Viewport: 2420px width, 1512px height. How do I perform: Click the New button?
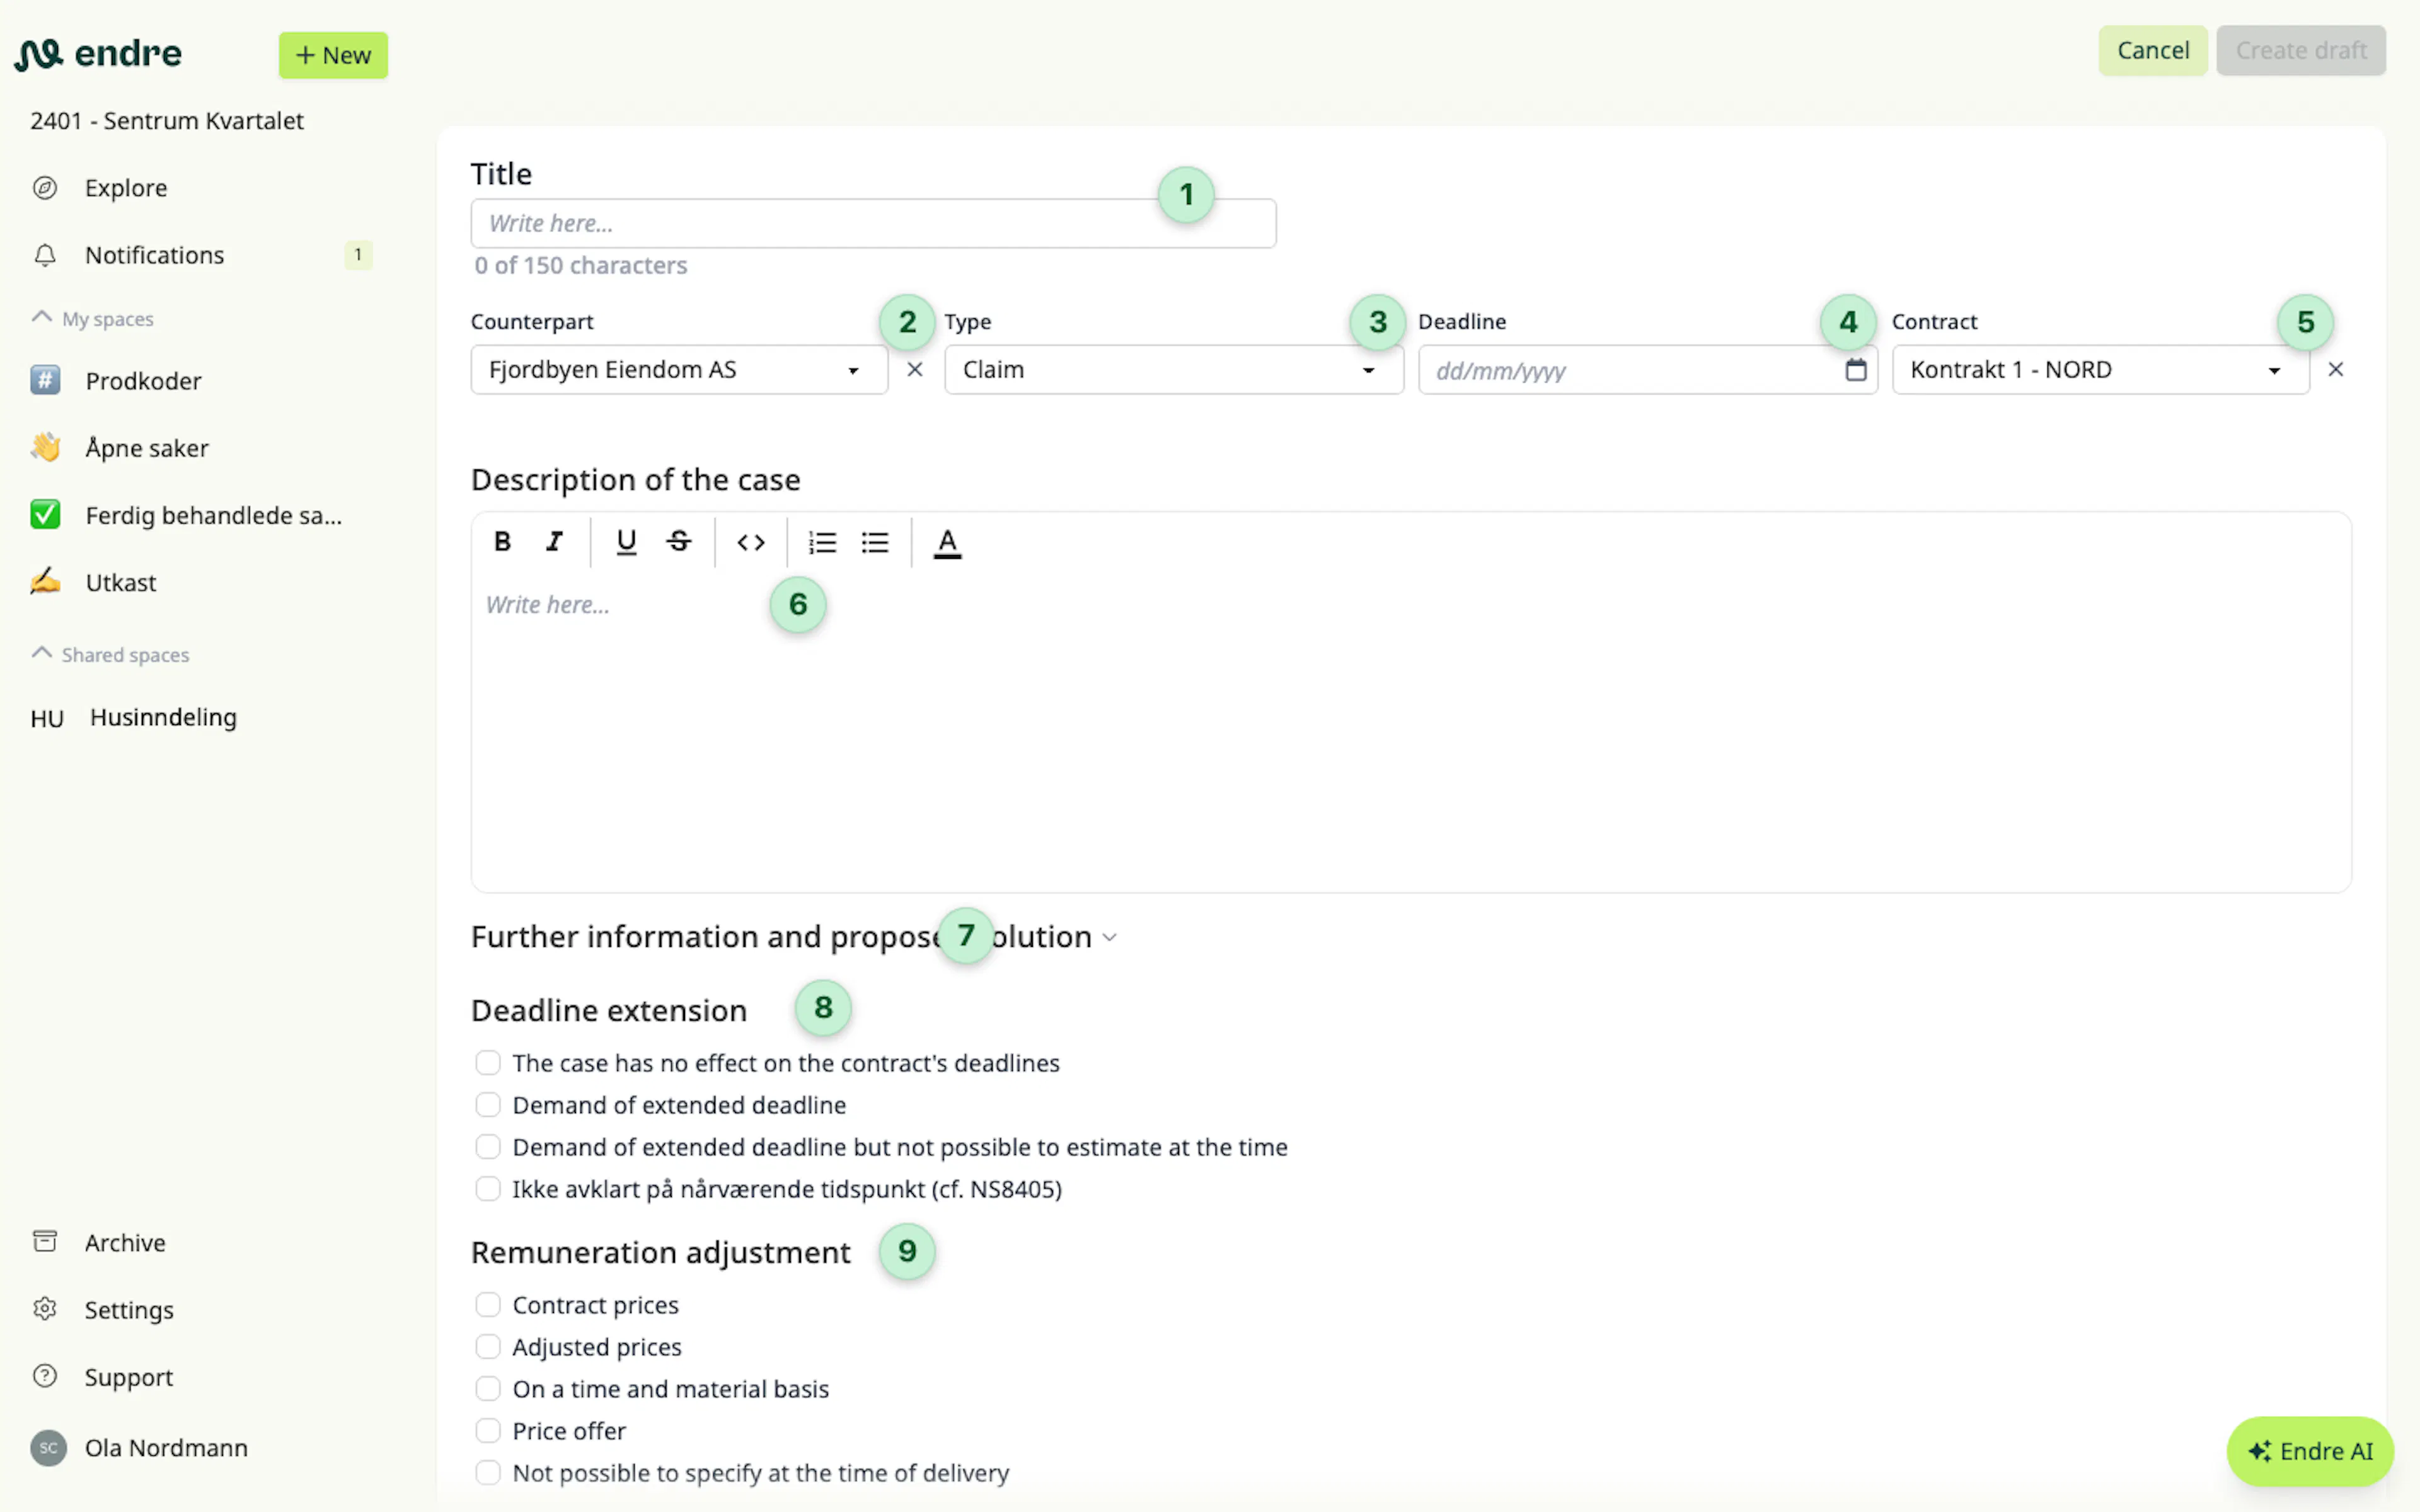333,55
